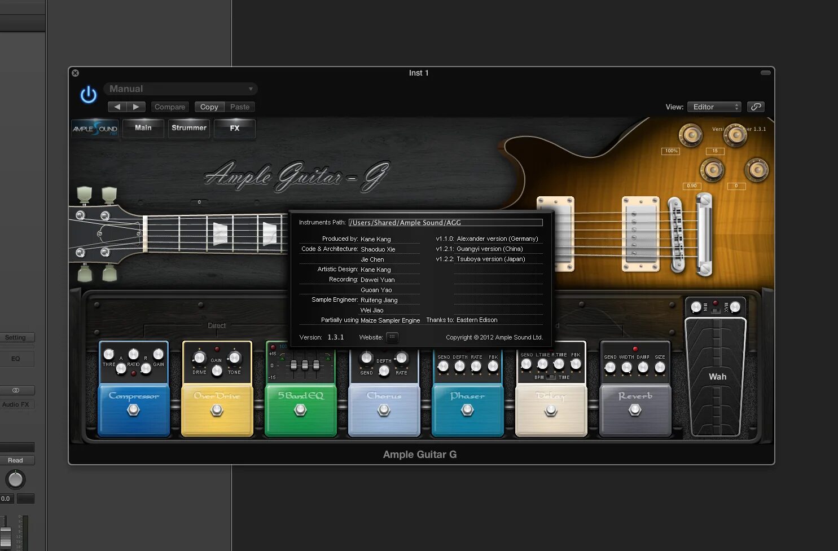The height and width of the screenshot is (551, 838).
Task: Adjust the 5BandEQ leftmost visible band slider
Action: tap(293, 365)
